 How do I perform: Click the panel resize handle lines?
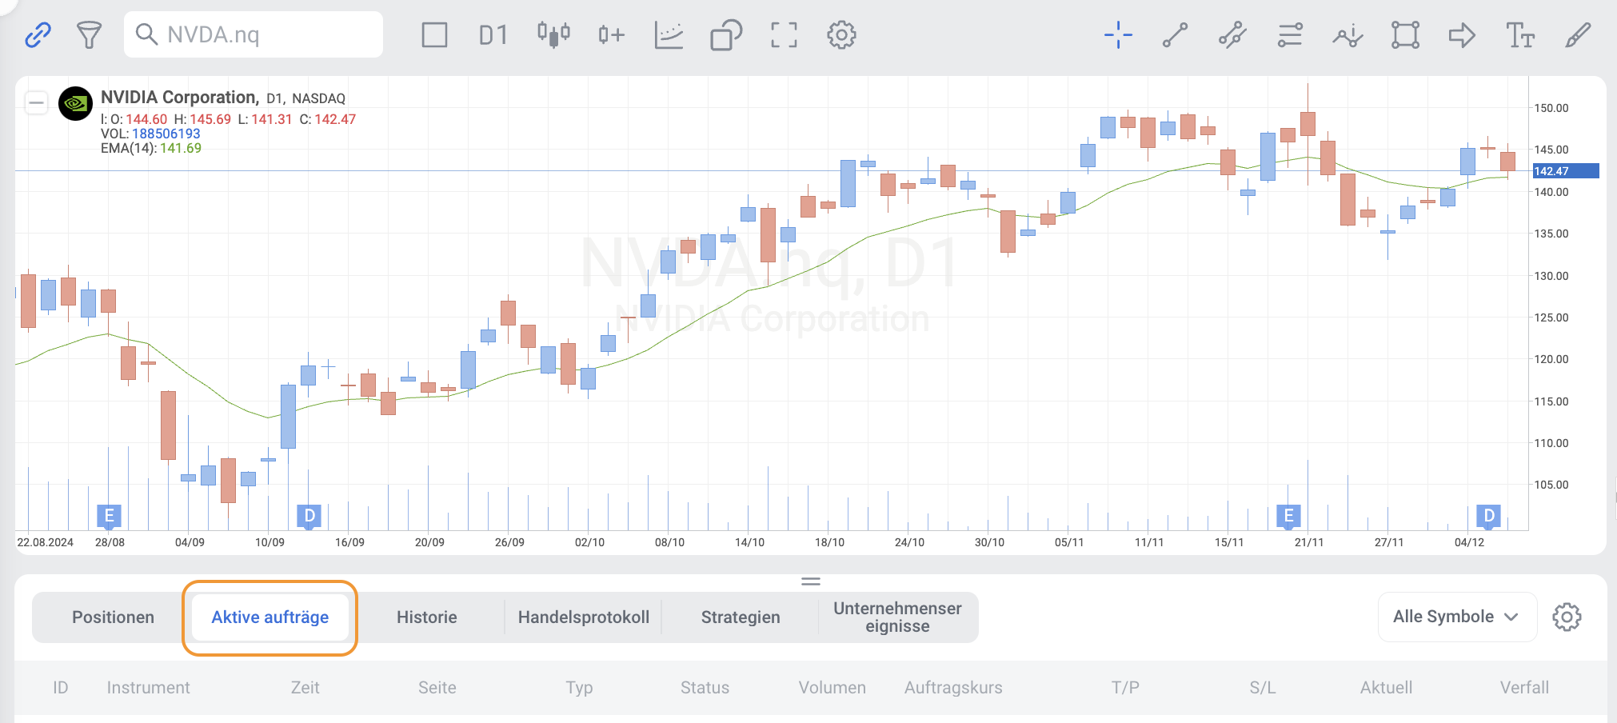coord(811,581)
